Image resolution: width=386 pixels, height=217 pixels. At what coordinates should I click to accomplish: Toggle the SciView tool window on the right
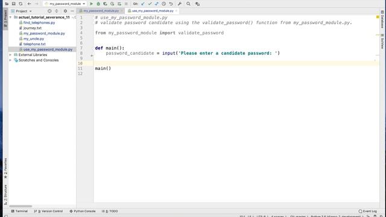click(x=382, y=41)
